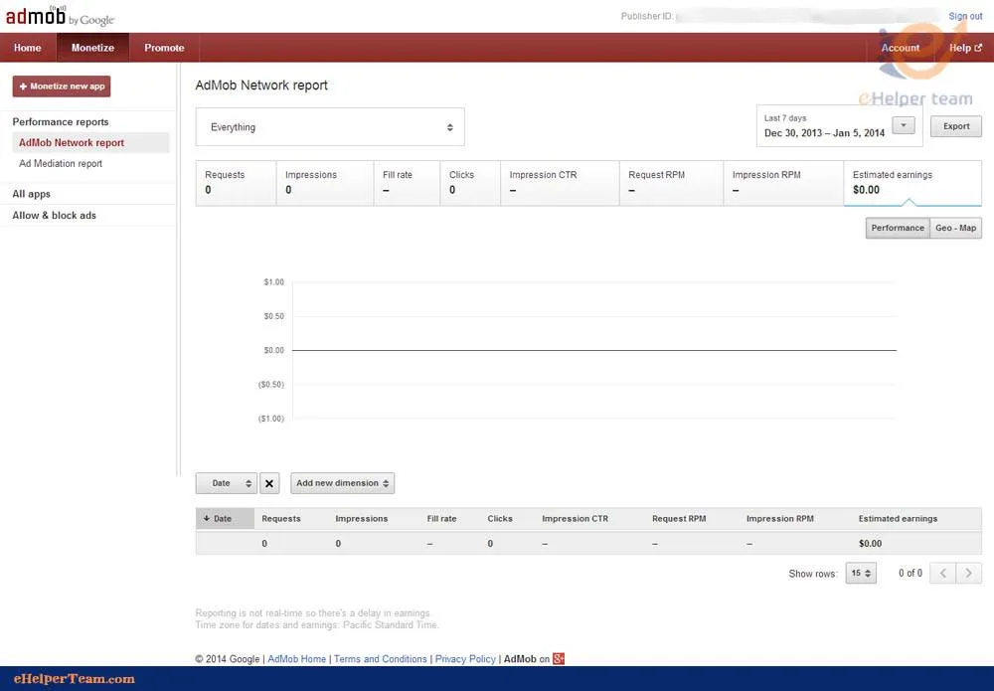The image size is (994, 691).
Task: Open Ad Mediation report
Action: click(x=61, y=164)
